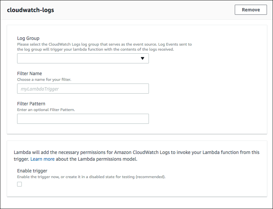Click the Log Group description text

(x=104, y=47)
